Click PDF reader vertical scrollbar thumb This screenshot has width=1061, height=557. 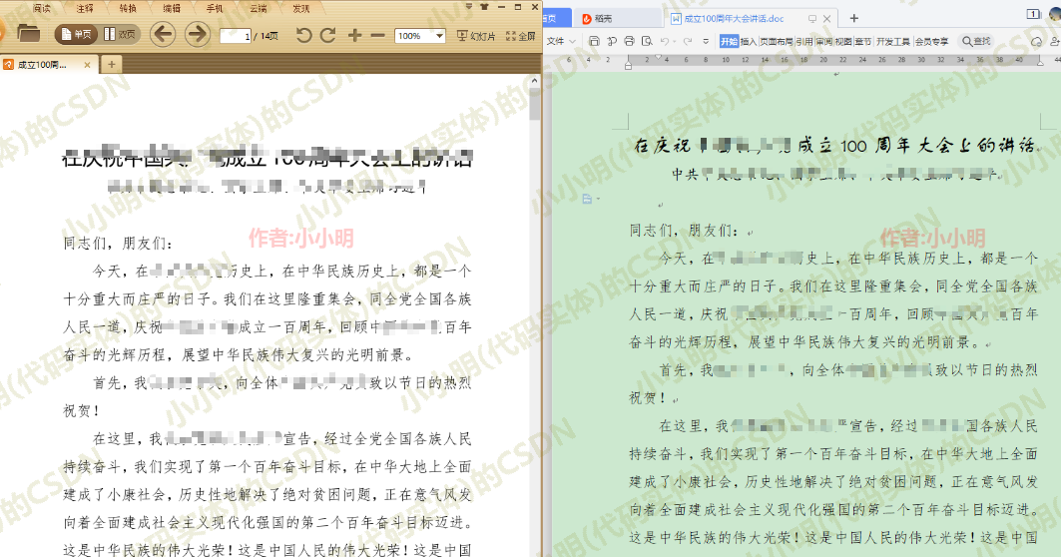pyautogui.click(x=535, y=105)
